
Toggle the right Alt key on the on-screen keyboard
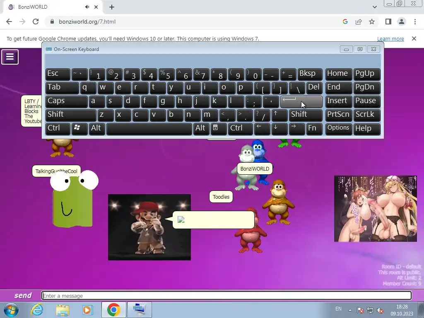click(x=201, y=129)
